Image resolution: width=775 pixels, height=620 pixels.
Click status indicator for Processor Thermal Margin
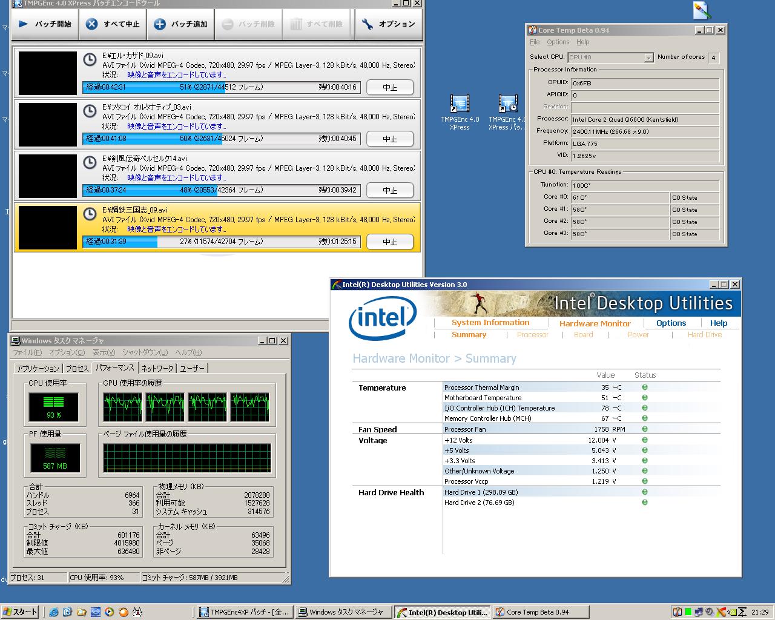(645, 387)
